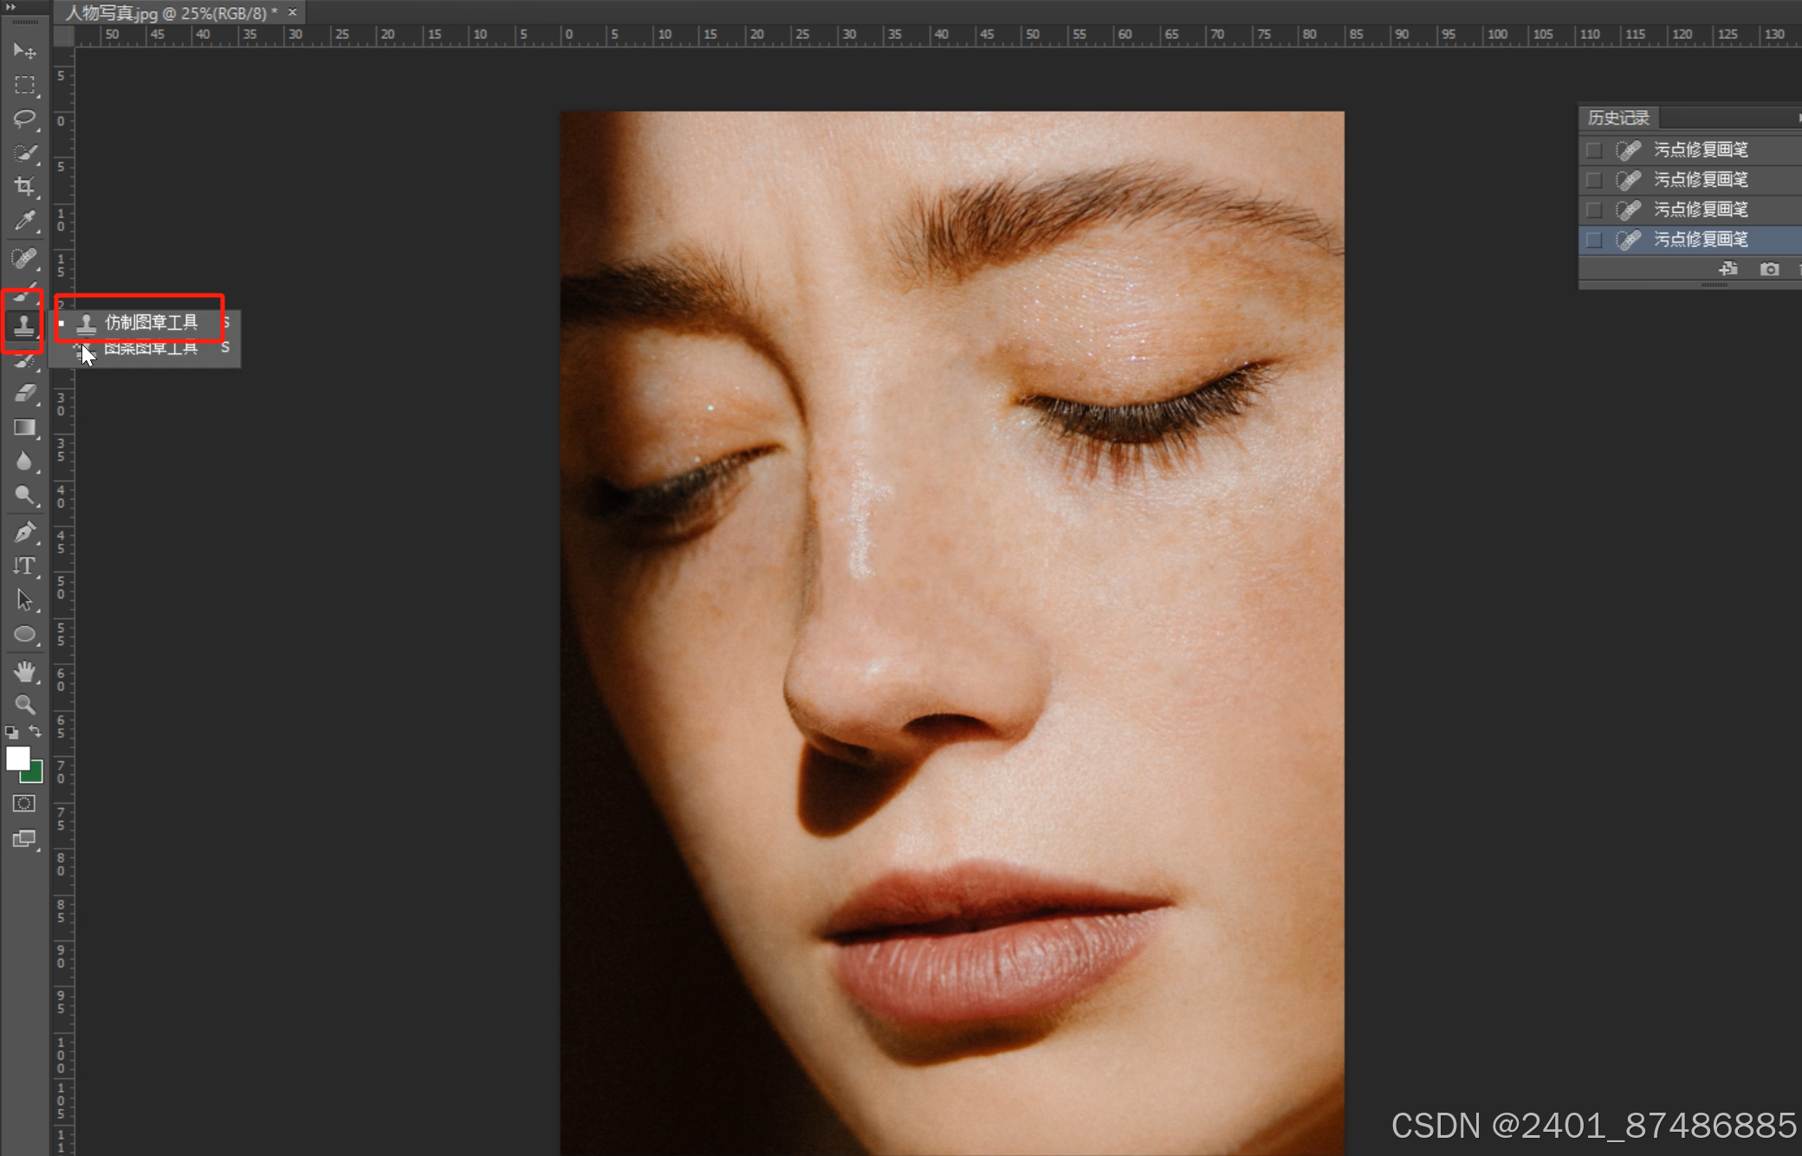Open the 历史记录 tab
Screen dimensions: 1802x1156
coord(1617,118)
